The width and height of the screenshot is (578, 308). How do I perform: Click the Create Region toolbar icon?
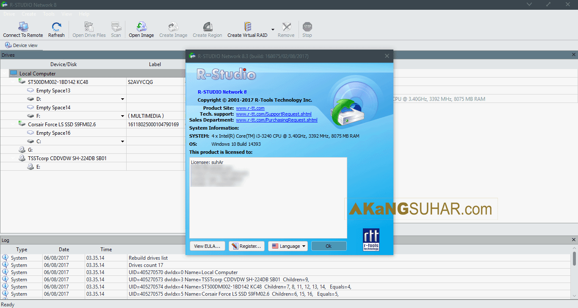(x=207, y=27)
